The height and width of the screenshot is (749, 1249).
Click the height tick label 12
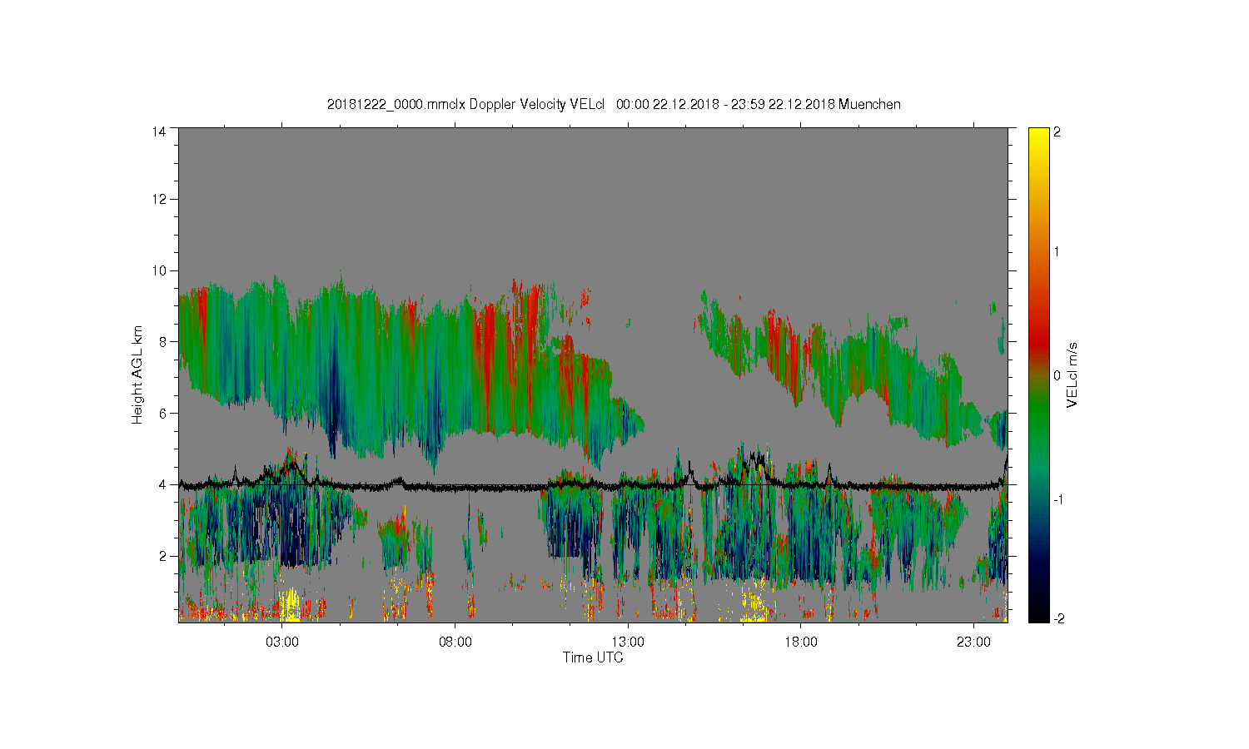(x=159, y=199)
